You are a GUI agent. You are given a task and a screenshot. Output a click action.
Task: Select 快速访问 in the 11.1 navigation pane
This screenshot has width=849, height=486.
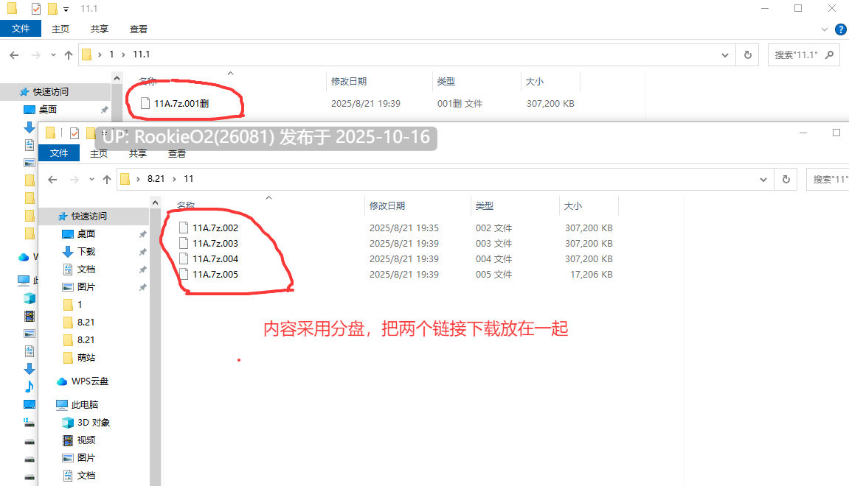(x=50, y=92)
